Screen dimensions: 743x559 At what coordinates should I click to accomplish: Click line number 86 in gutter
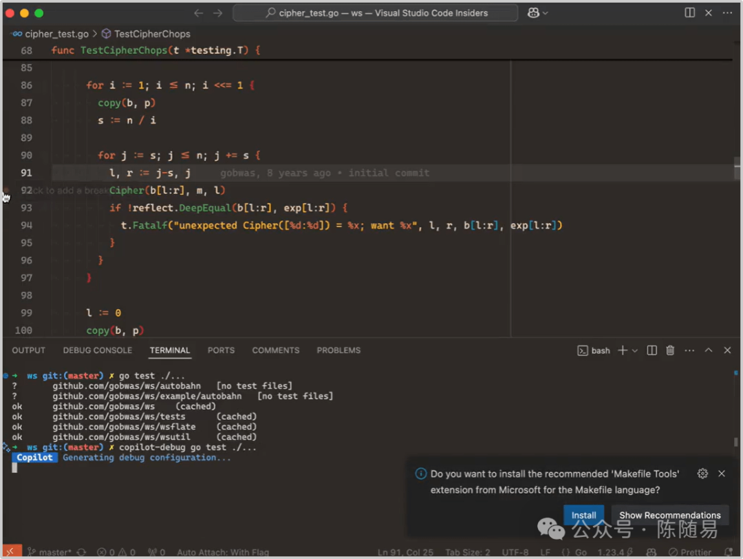(x=27, y=85)
